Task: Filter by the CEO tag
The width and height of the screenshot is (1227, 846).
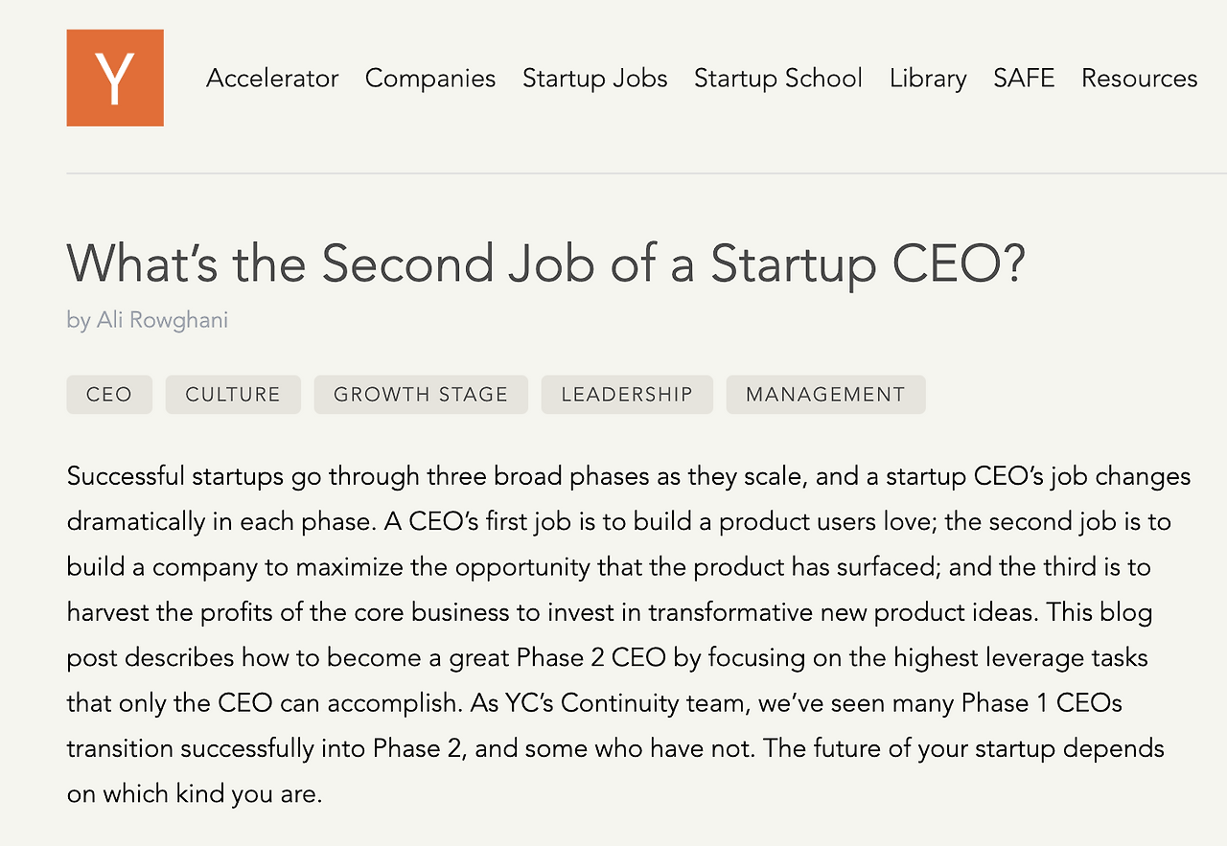Action: [x=109, y=395]
